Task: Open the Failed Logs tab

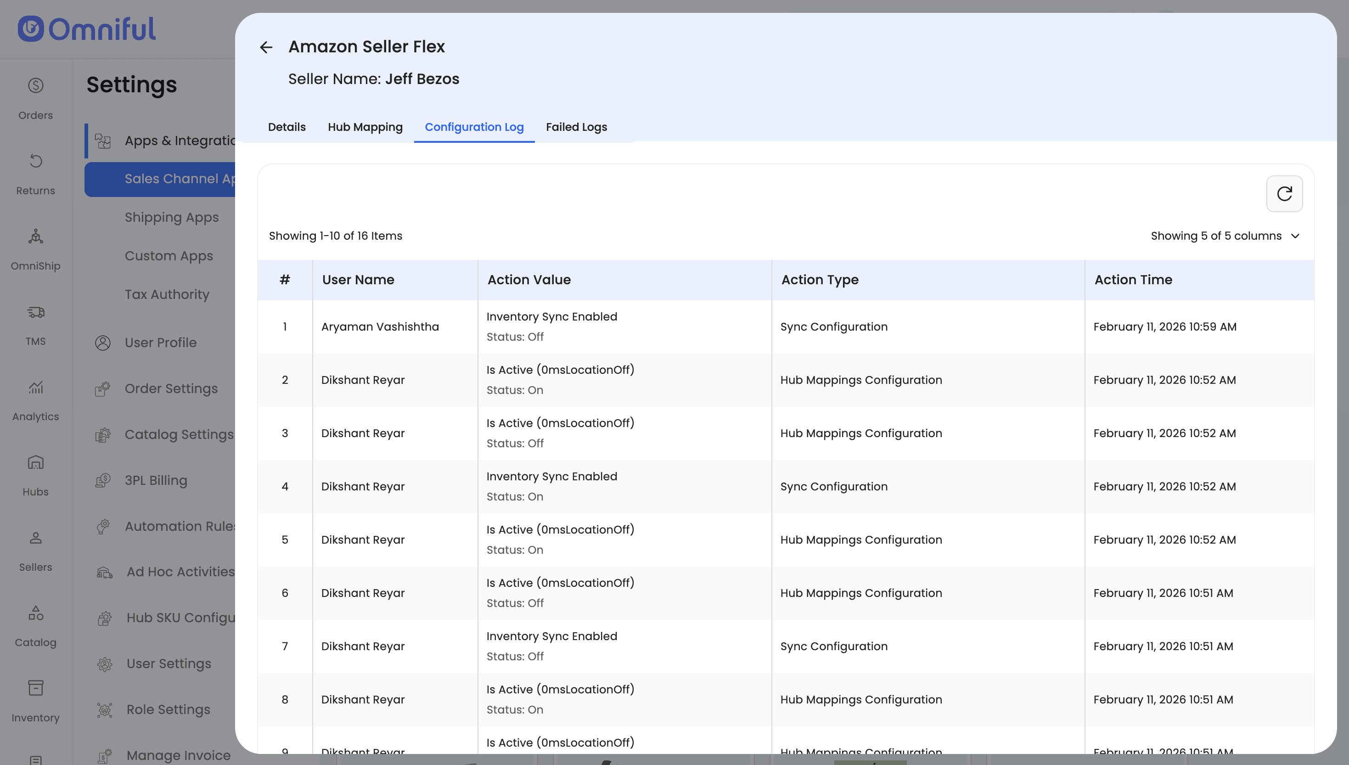Action: point(576,127)
